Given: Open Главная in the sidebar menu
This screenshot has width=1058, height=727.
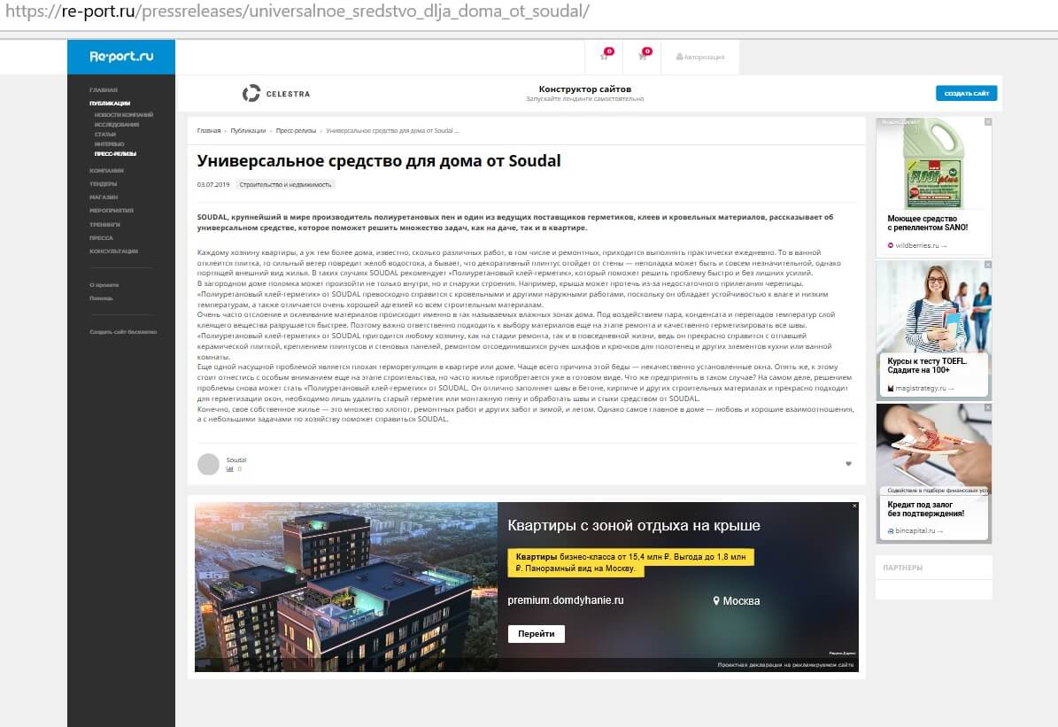Looking at the screenshot, I should (104, 89).
